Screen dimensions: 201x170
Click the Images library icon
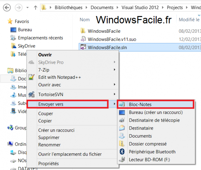(x=13, y=87)
